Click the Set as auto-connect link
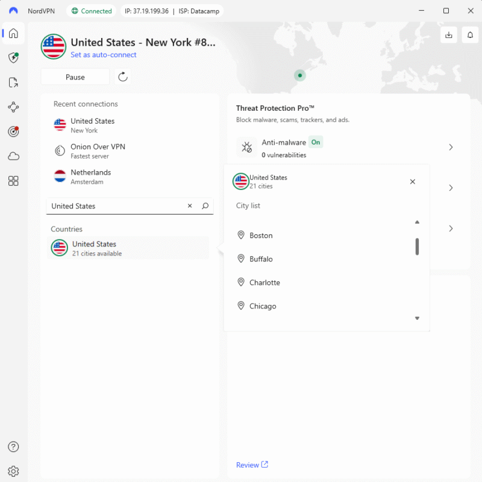Viewport: 482px width, 482px height. 104,55
